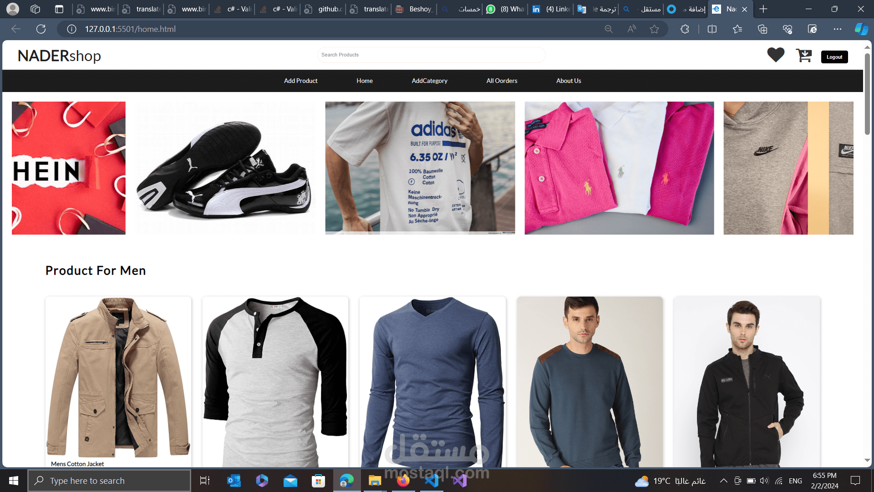Start read aloud from the address bar
874x492 pixels.
(x=631, y=29)
